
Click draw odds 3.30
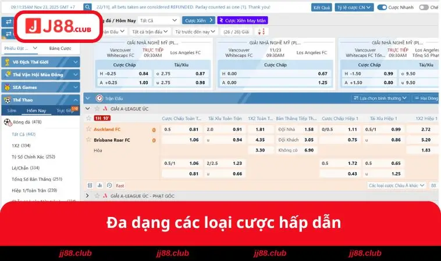tap(260, 150)
